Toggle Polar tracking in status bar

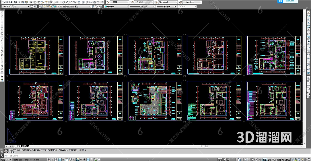pyautogui.click(x=63, y=159)
